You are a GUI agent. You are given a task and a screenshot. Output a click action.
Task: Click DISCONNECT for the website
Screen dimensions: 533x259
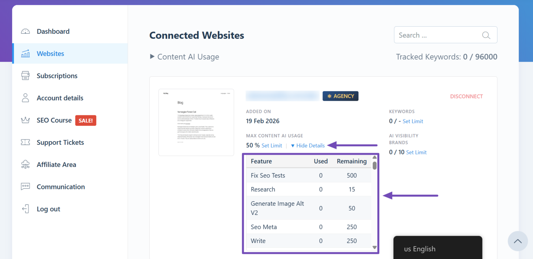click(466, 96)
